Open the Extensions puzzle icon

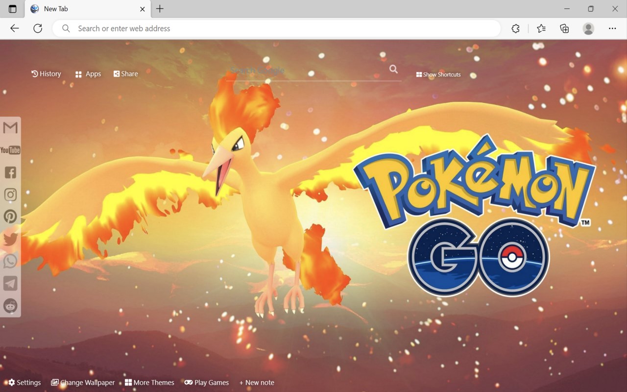pos(515,28)
